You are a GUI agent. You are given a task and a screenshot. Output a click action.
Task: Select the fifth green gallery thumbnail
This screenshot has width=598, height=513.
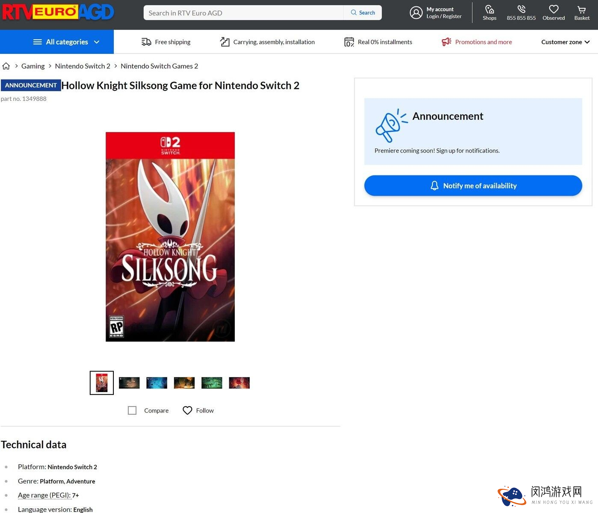212,383
